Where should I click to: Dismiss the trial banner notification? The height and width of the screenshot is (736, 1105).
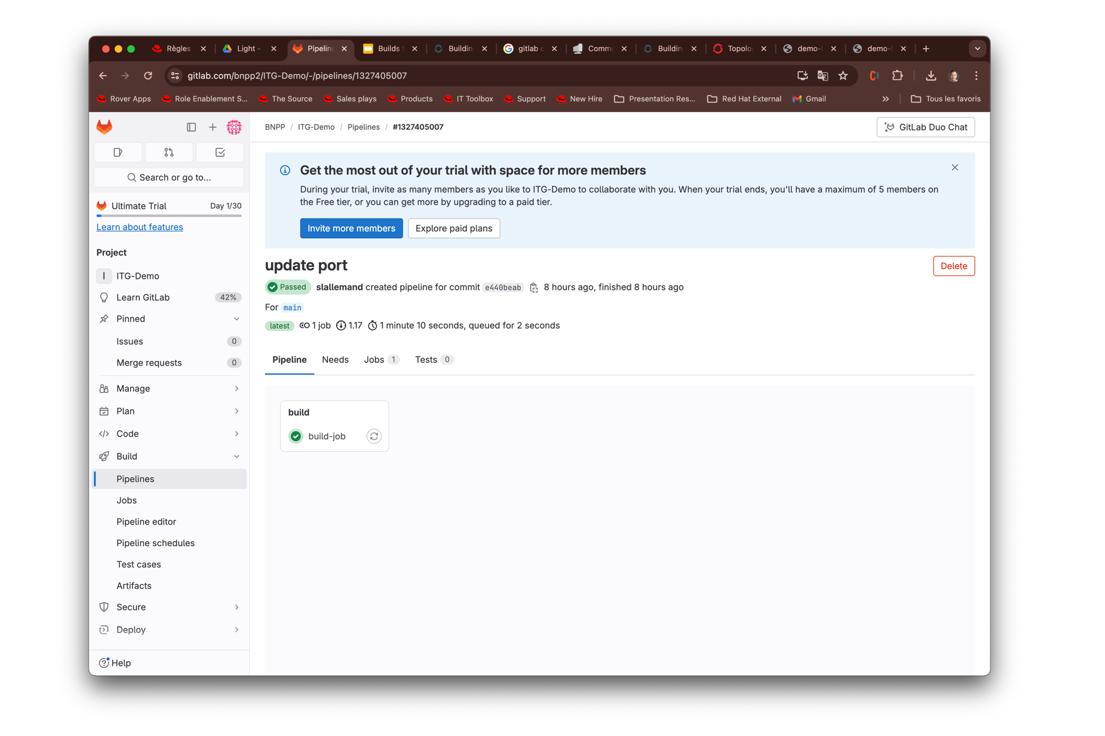955,167
